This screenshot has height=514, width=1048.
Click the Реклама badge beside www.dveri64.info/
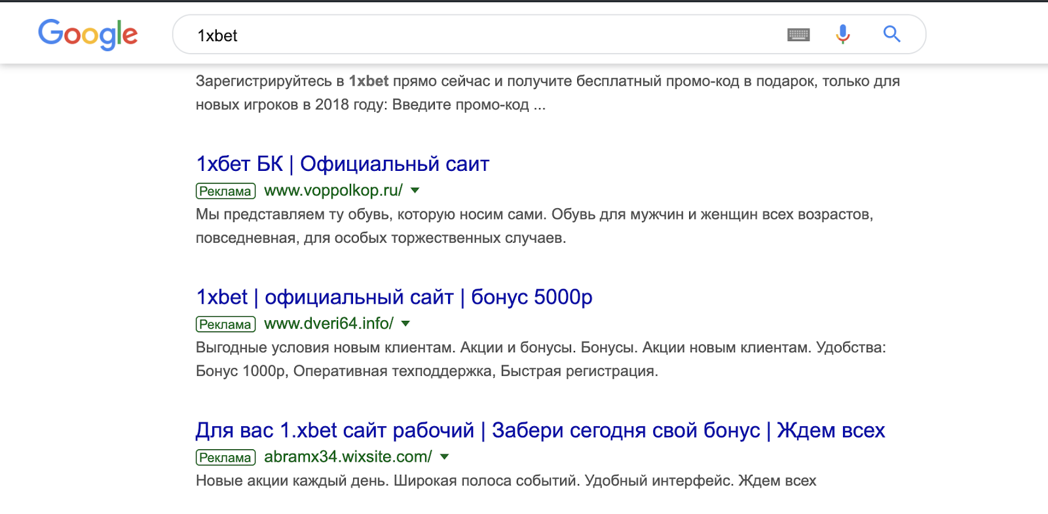pyautogui.click(x=225, y=324)
